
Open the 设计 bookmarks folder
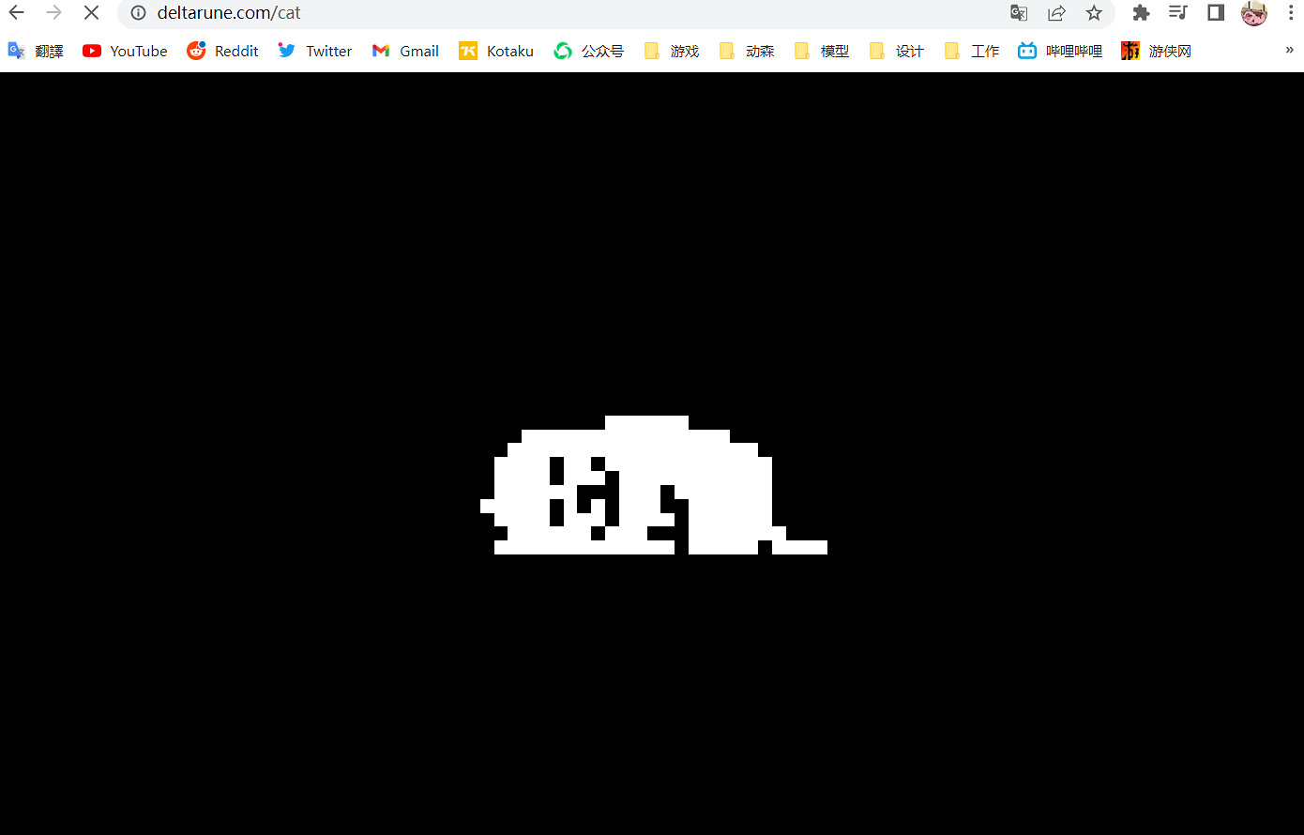click(x=897, y=51)
